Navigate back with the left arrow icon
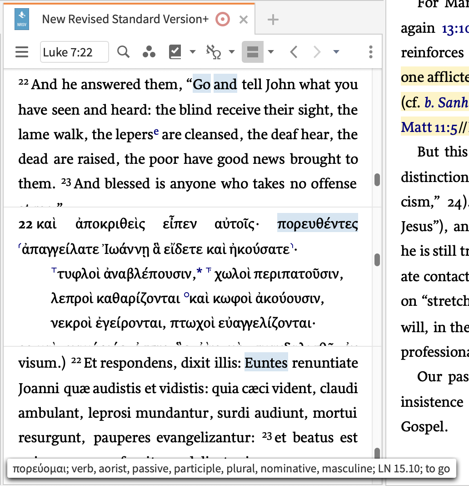Viewport: 469px width, 486px height. coord(294,52)
